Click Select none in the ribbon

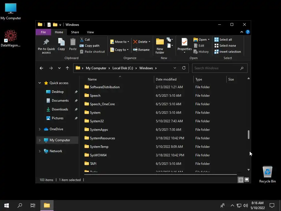click(x=225, y=46)
